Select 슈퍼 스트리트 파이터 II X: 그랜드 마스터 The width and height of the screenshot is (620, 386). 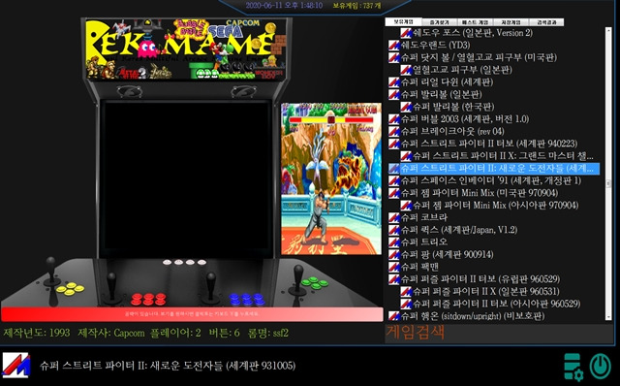click(503, 156)
